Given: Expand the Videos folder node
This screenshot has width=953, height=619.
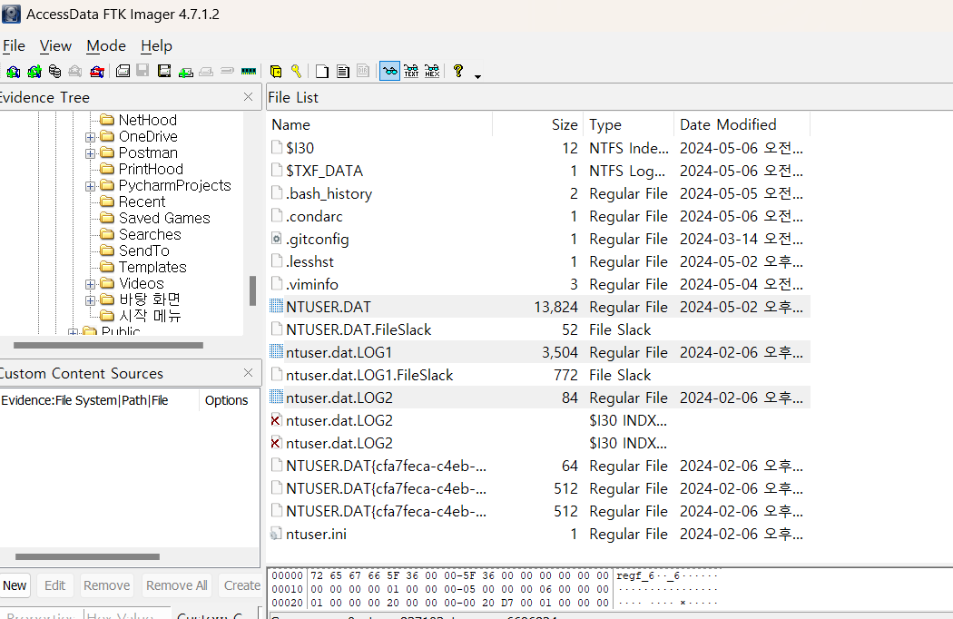Looking at the screenshot, I should point(90,284).
